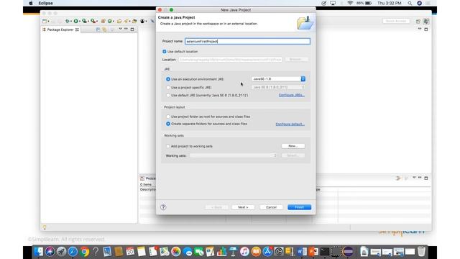Open the Package Explorer View Menu triangle

(x=120, y=29)
